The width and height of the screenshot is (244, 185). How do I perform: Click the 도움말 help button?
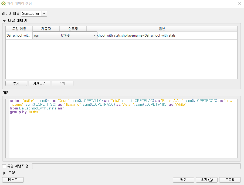point(230,180)
